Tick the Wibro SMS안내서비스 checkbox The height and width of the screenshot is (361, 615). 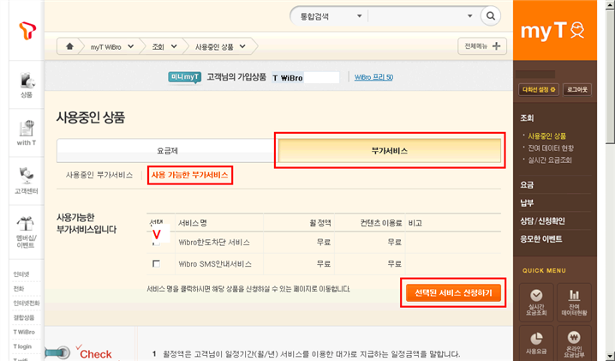click(x=156, y=263)
